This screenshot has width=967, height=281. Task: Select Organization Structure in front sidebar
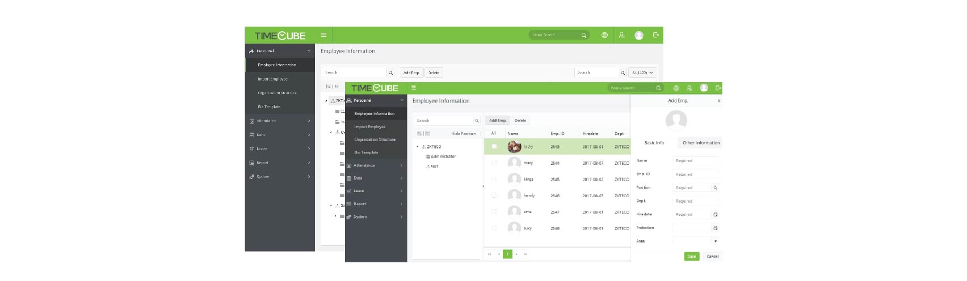(376, 139)
